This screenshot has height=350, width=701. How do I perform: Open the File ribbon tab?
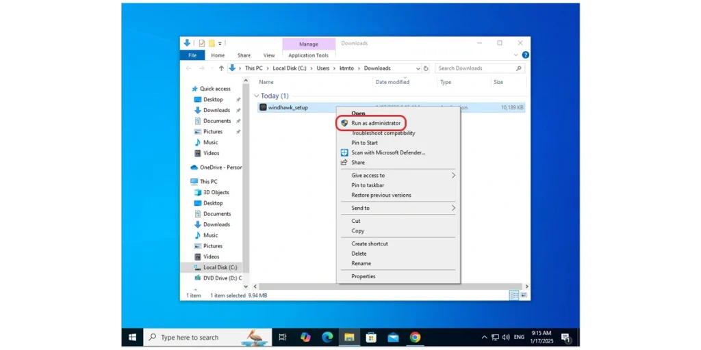(x=192, y=55)
